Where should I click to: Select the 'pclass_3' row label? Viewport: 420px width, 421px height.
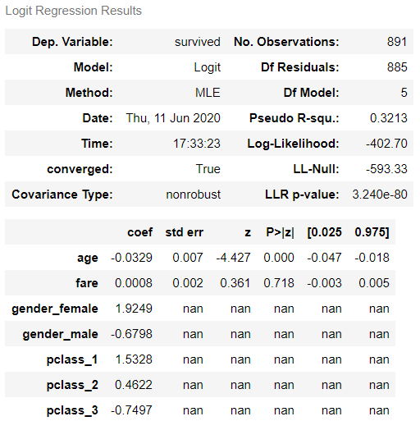click(72, 411)
